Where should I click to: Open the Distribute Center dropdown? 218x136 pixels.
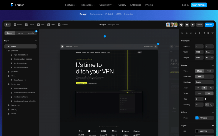click(204, 82)
